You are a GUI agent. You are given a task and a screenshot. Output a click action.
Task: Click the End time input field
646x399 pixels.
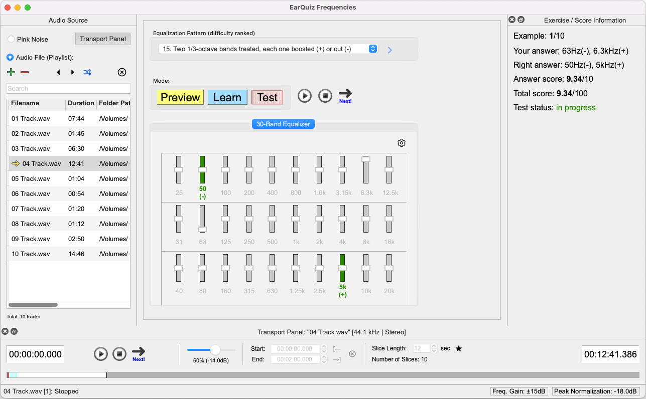pos(295,359)
